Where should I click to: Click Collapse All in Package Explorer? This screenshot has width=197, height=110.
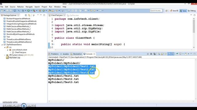[x=26, y=15]
